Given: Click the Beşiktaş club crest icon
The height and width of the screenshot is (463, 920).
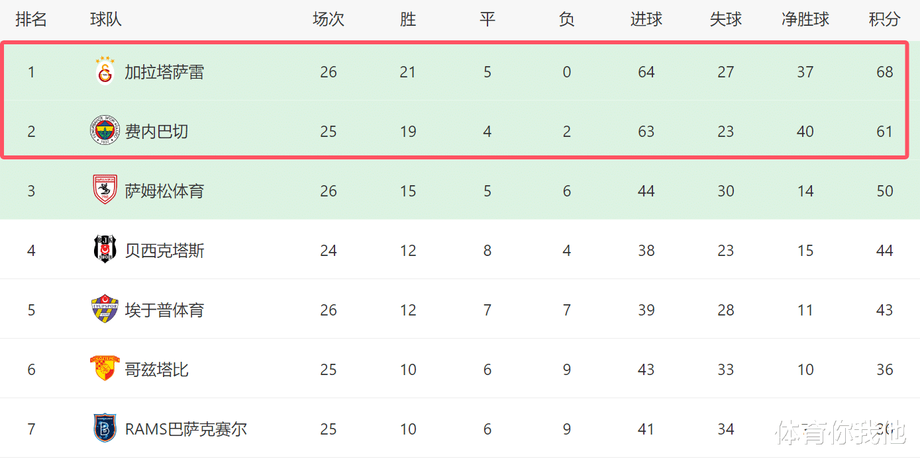Looking at the screenshot, I should click(x=105, y=250).
